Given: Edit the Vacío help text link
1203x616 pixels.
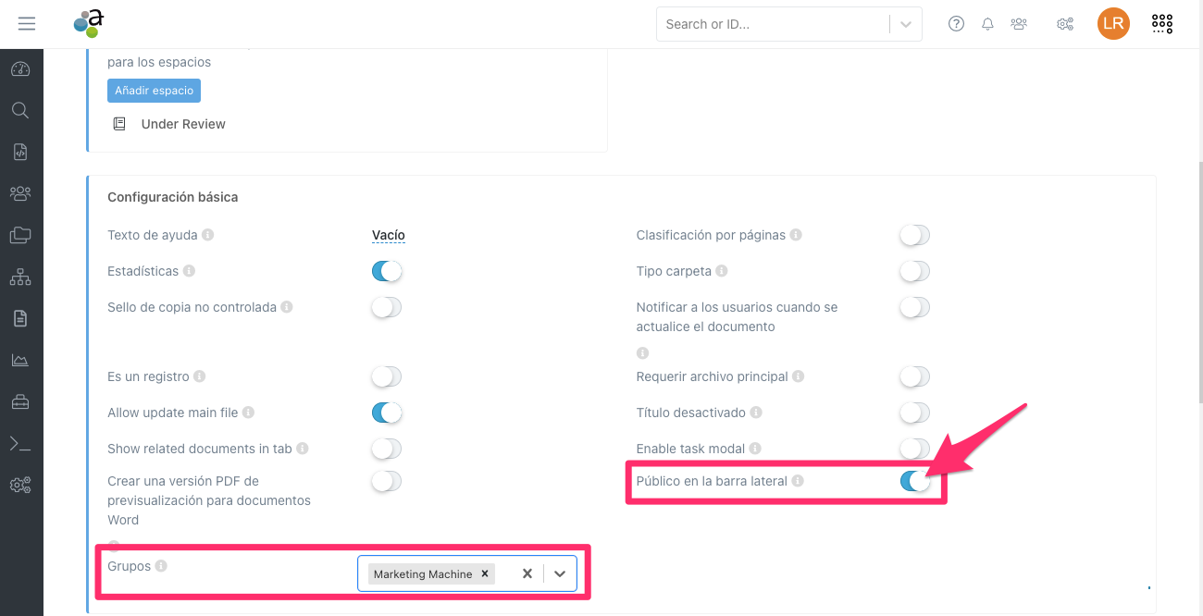Looking at the screenshot, I should coord(389,235).
